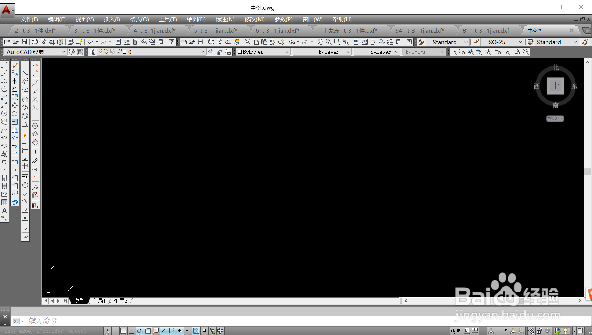Open the 文件(F) menu
Screen dimensions: 592x335
29,19
